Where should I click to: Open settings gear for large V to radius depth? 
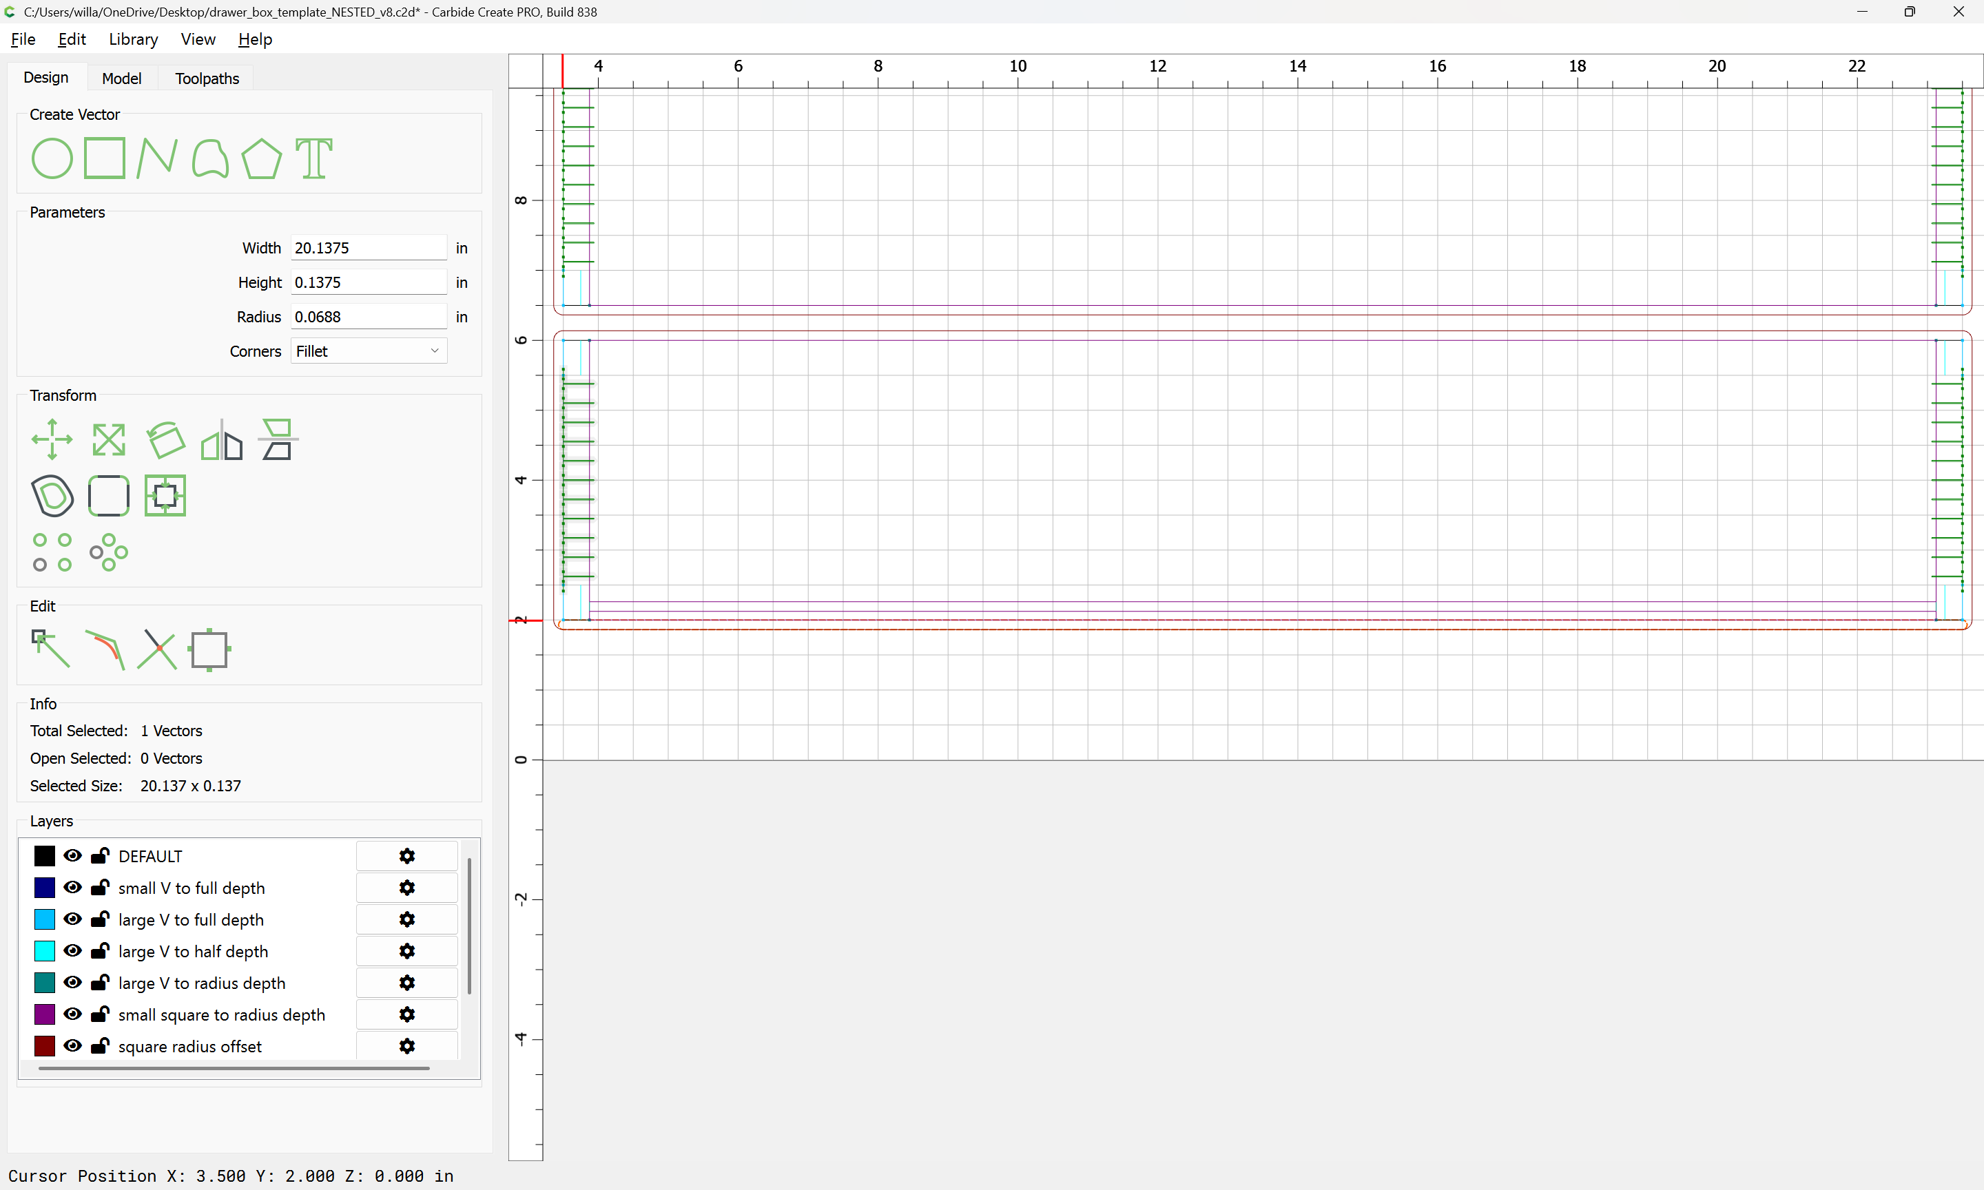pyautogui.click(x=406, y=983)
